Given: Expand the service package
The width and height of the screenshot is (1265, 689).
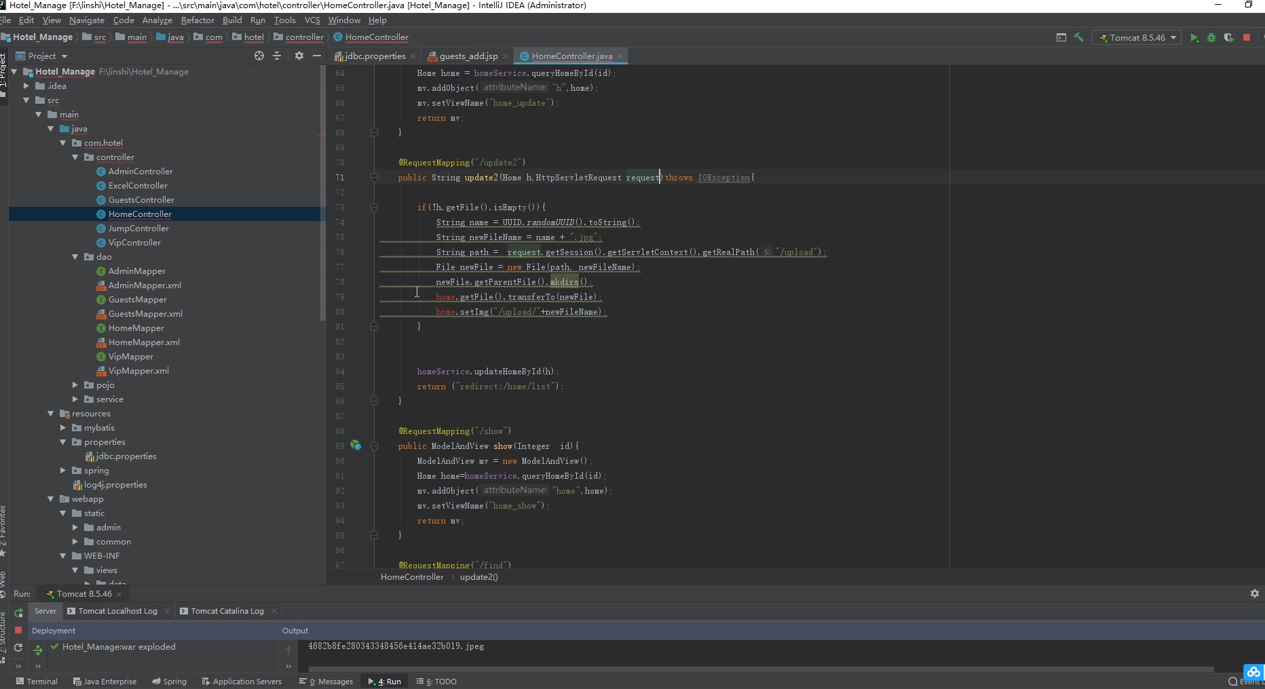Looking at the screenshot, I should (75, 399).
